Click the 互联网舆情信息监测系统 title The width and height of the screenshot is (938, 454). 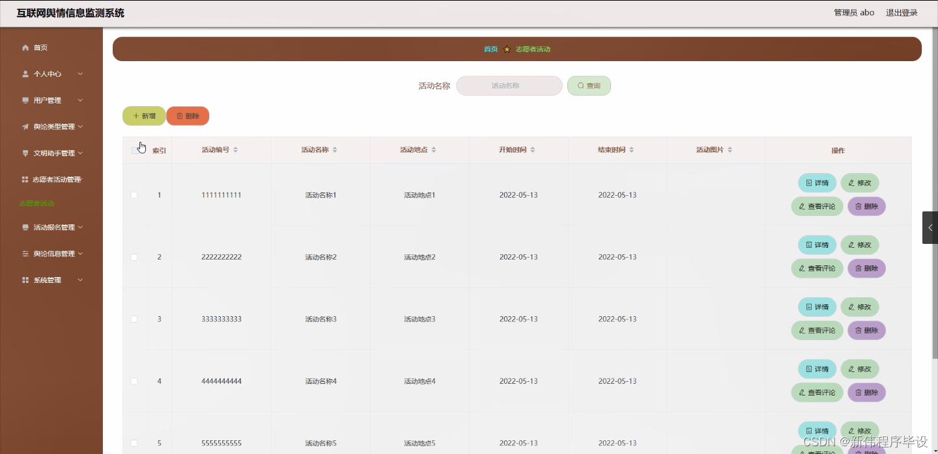click(70, 13)
